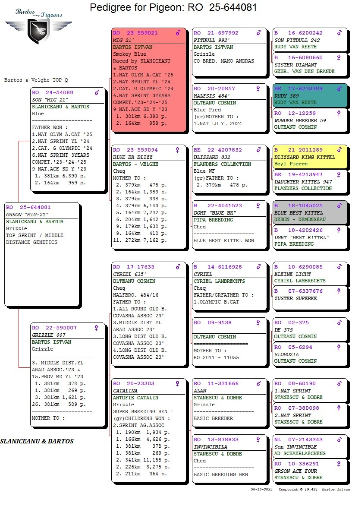352x506 pixels.
Task: Click the female symbol on RO 23-559094
Action: pyautogui.click(x=178, y=150)
